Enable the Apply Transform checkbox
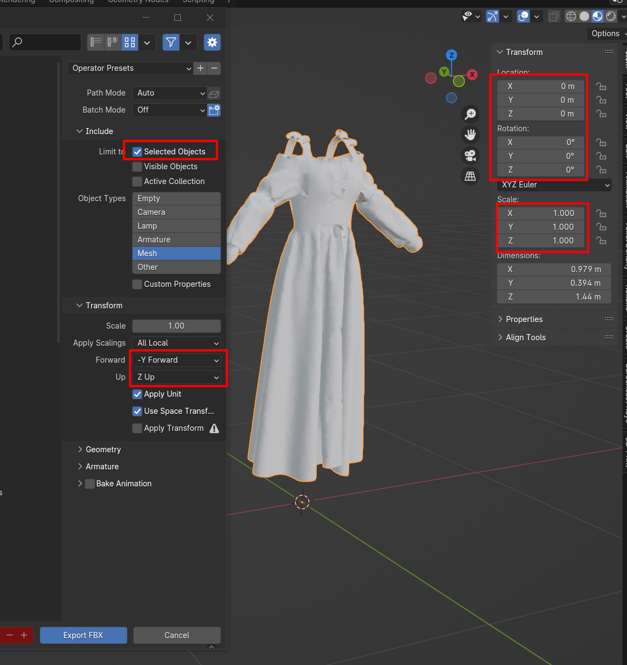627x665 pixels. click(x=137, y=428)
